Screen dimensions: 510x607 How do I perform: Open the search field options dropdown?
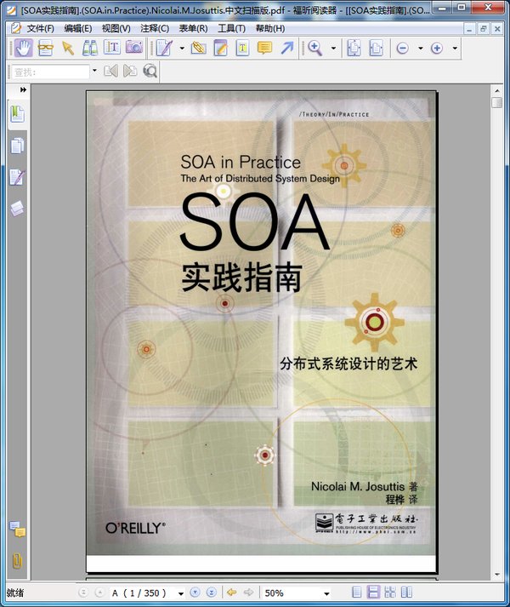(94, 72)
